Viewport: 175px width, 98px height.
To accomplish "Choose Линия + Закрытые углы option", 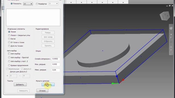I will tap(9, 35).
